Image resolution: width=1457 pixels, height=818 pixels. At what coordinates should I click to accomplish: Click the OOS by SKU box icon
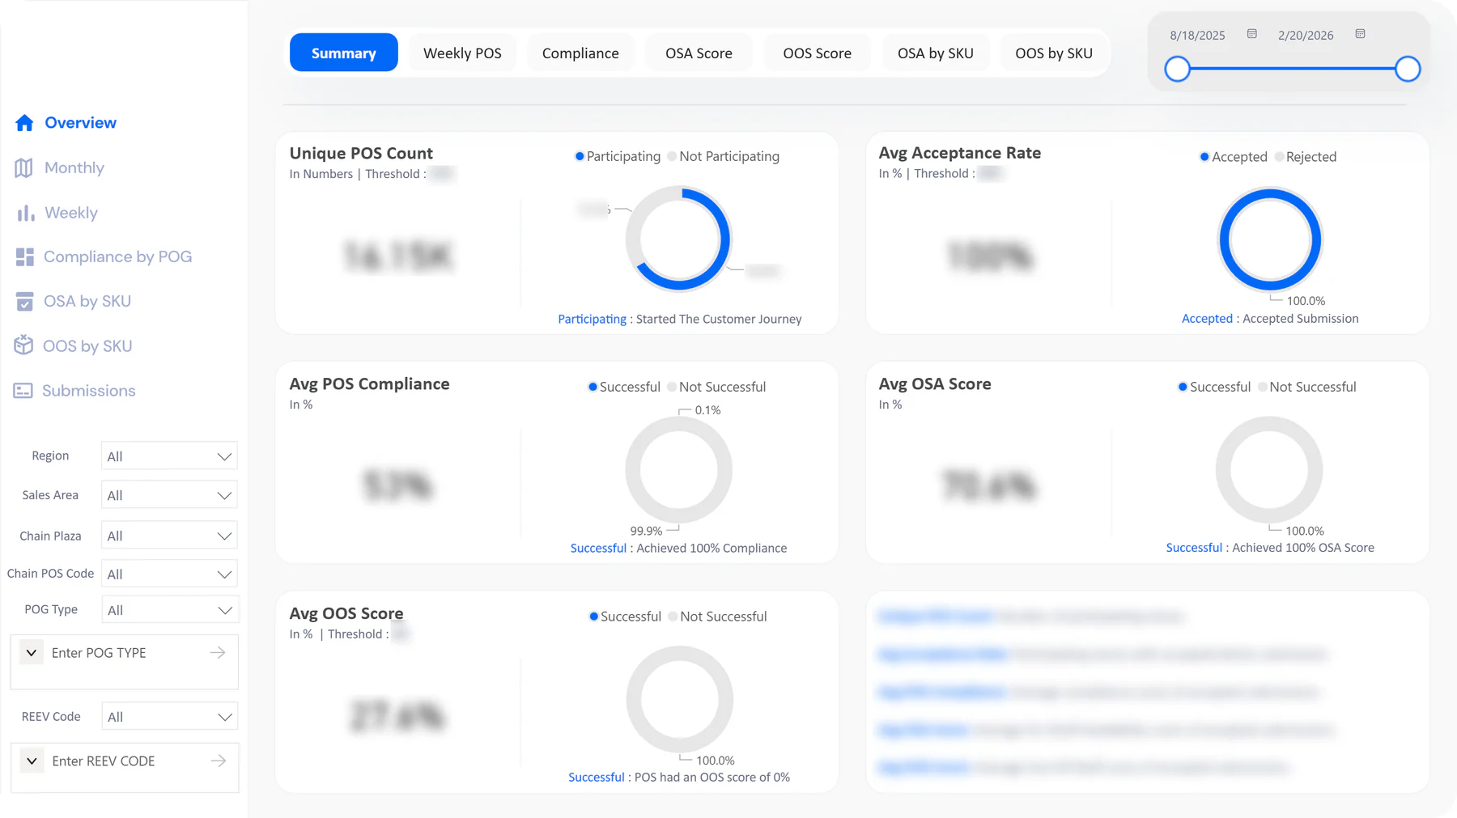tap(23, 345)
